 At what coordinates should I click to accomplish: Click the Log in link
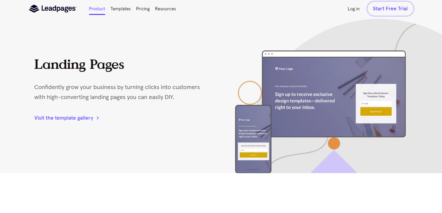click(354, 9)
